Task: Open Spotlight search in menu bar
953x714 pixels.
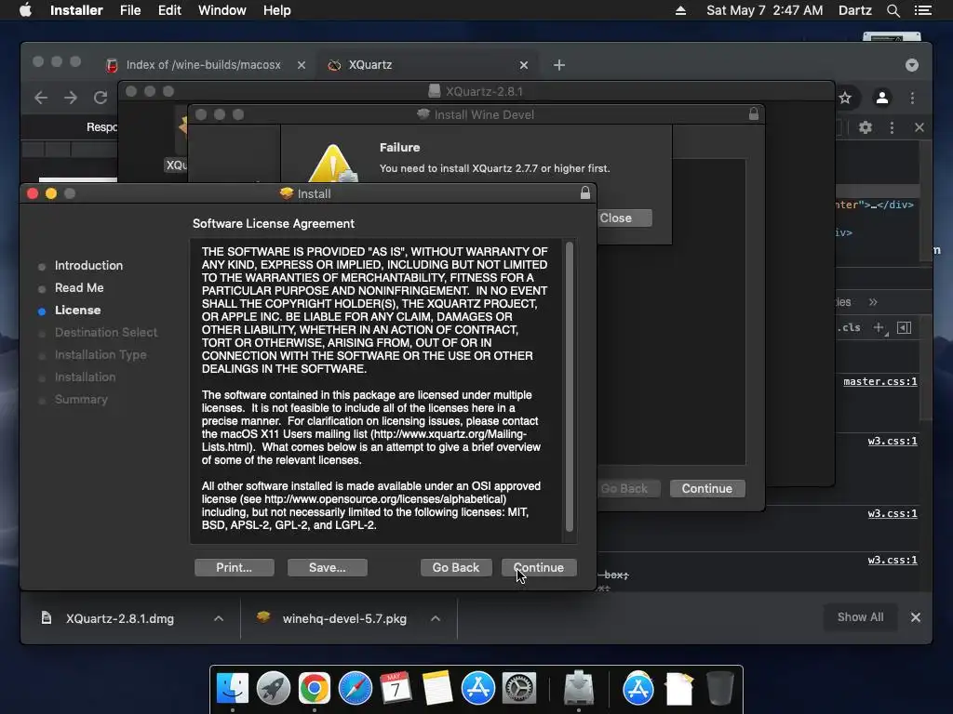Action: [893, 10]
